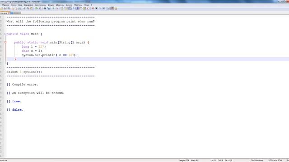Open the Запуск menu
This screenshot has height=162, width=289.
[69, 5]
